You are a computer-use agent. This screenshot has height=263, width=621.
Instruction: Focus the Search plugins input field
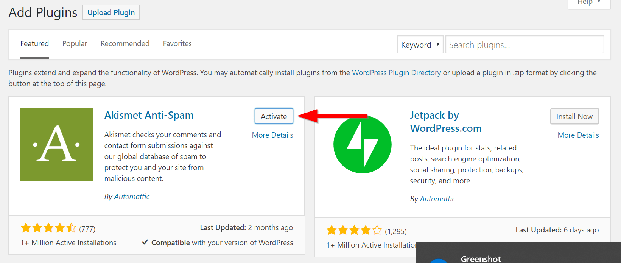pos(525,45)
